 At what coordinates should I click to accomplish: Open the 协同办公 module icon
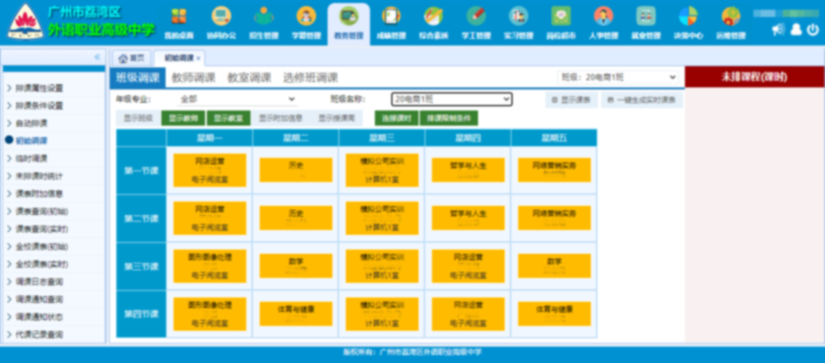pos(221,16)
